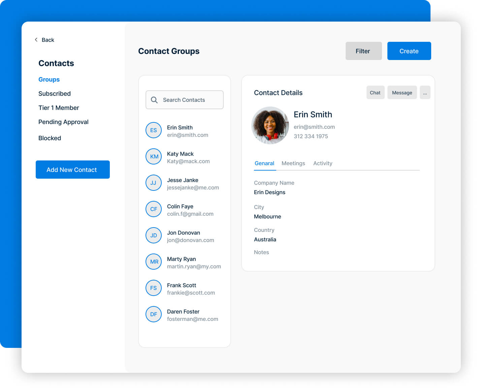Image resolution: width=477 pixels, height=389 pixels.
Task: Click the Back arrow chevron icon
Action: pyautogui.click(x=36, y=40)
